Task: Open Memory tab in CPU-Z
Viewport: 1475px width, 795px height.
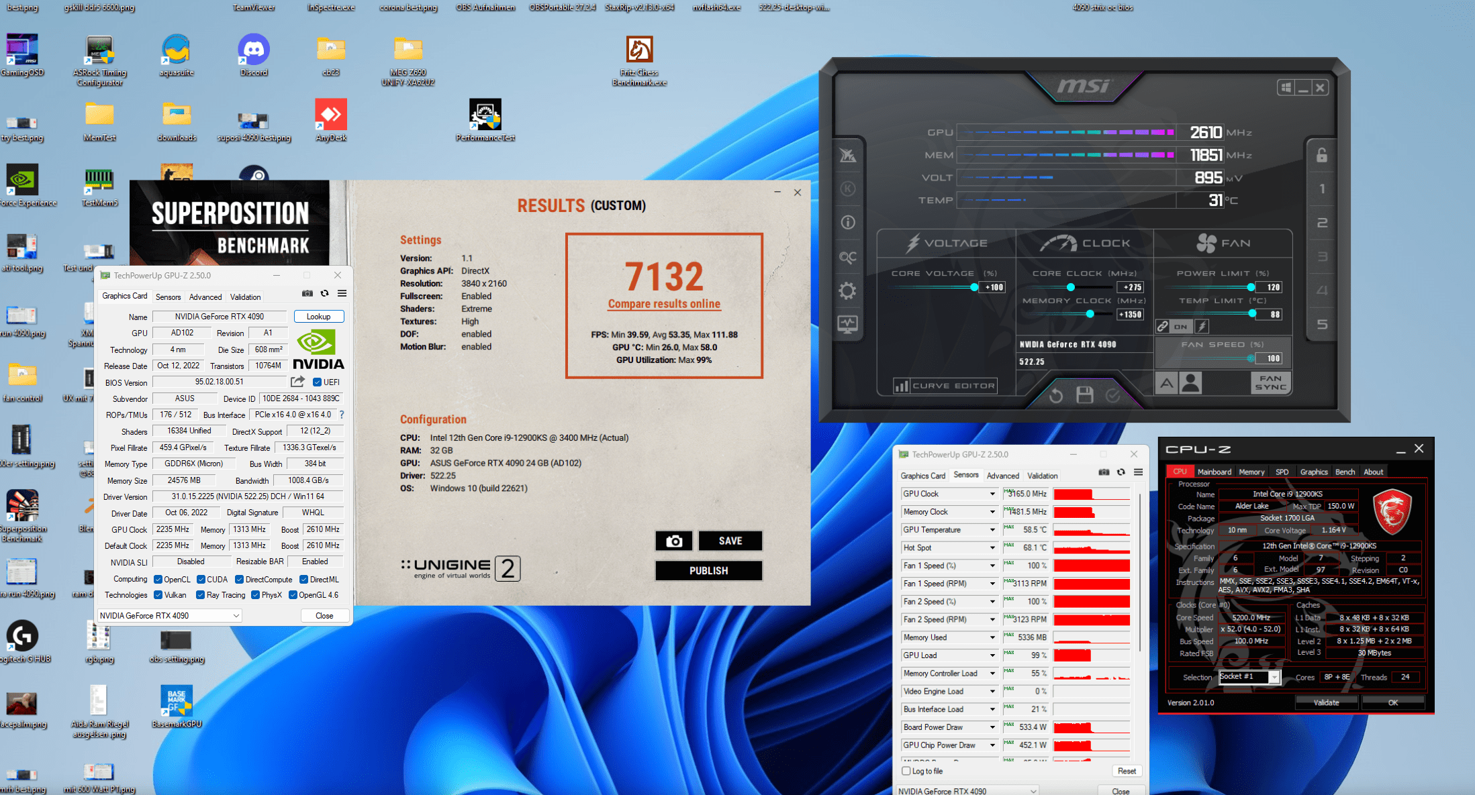Action: coord(1251,472)
